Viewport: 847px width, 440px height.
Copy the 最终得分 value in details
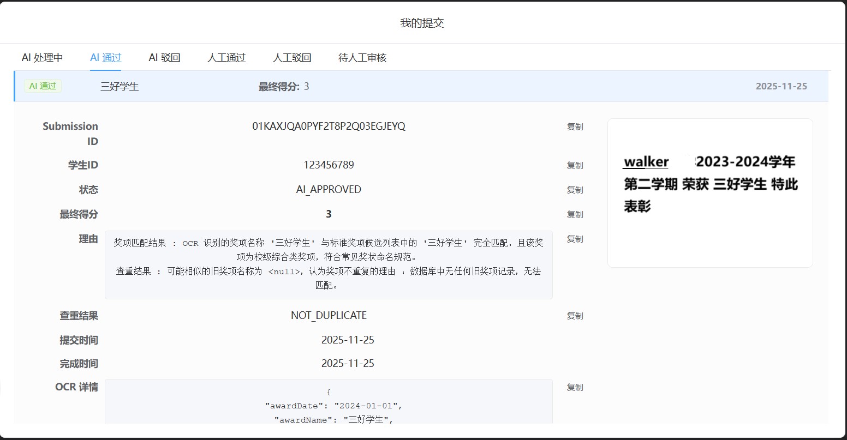(575, 214)
